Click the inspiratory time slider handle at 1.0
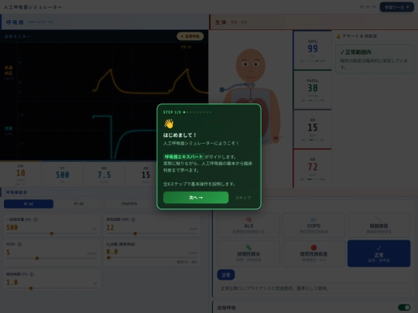 click(31, 288)
